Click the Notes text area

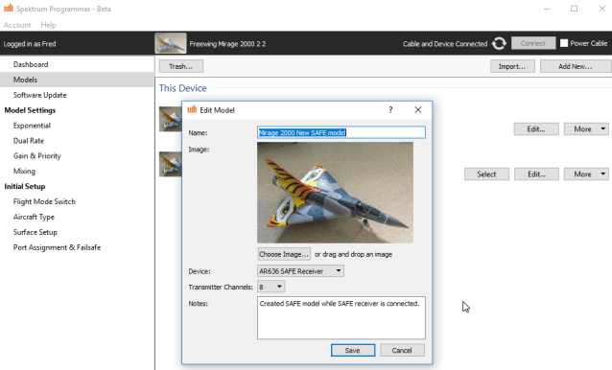[x=341, y=317]
